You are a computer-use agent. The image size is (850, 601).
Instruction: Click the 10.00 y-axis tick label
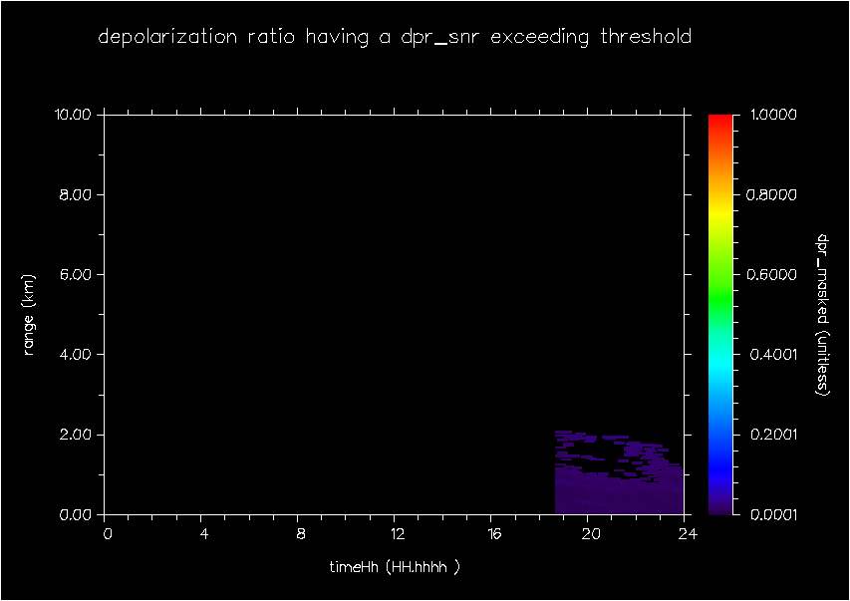(x=73, y=115)
